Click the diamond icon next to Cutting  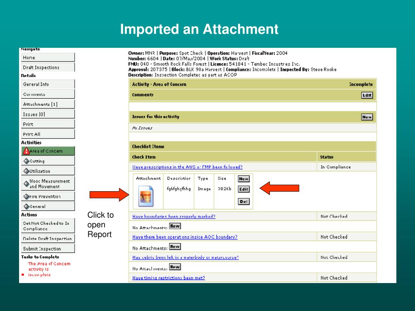click(26, 161)
